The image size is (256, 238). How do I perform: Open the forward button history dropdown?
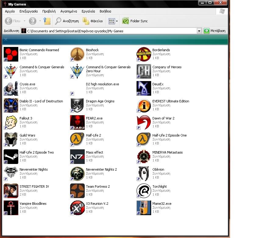40,21
